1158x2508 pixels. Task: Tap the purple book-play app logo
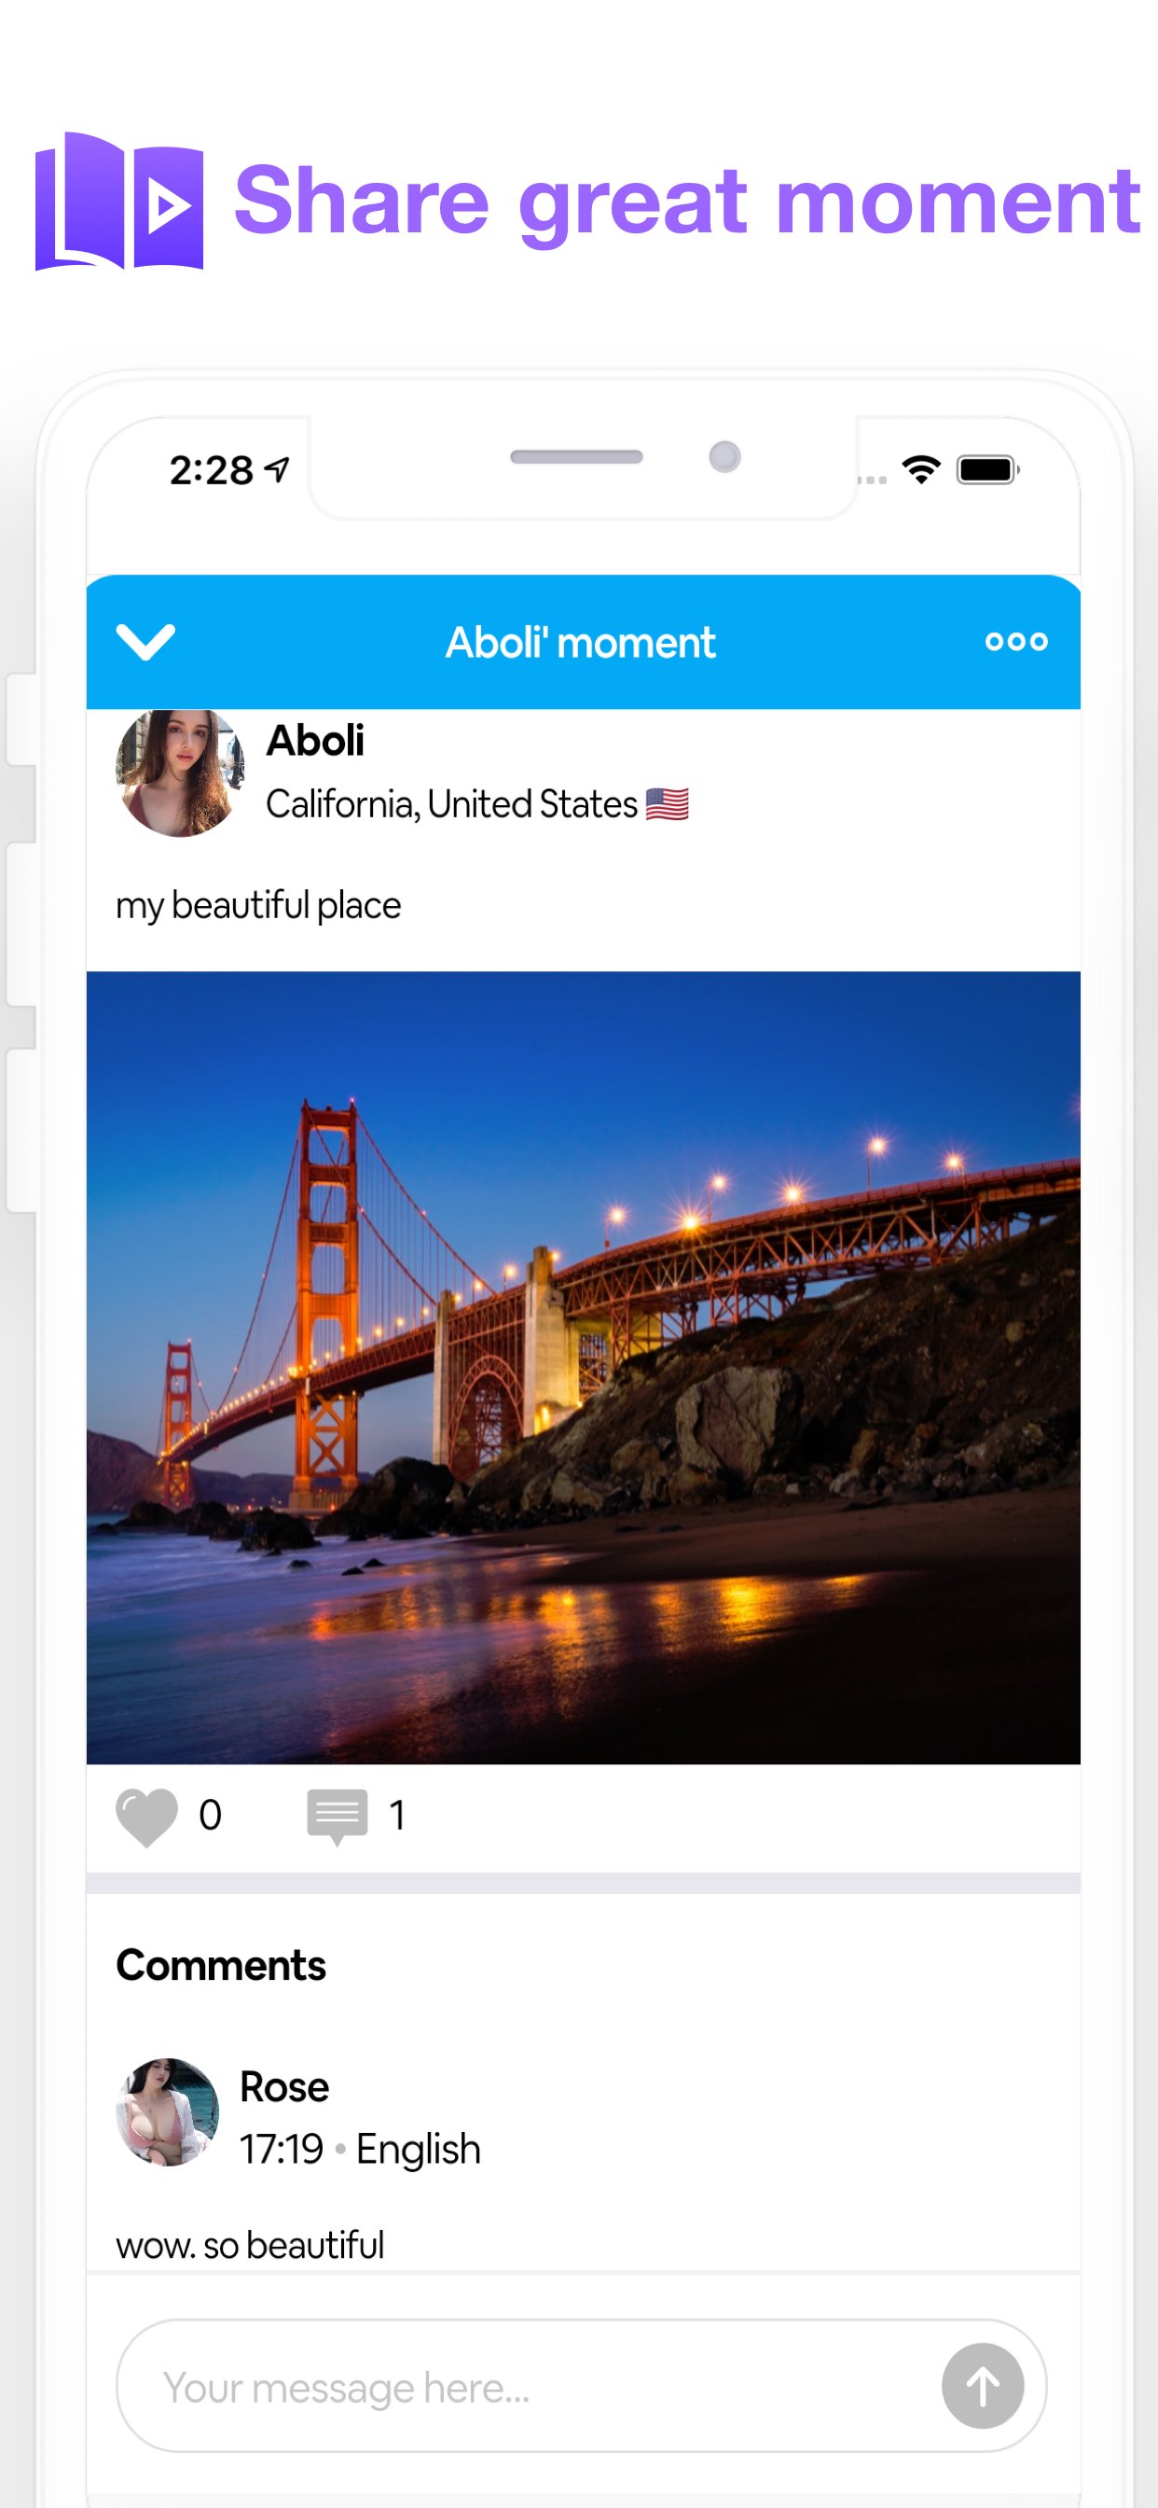pyautogui.click(x=118, y=201)
